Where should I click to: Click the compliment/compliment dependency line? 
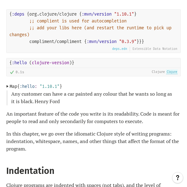point(87,41)
